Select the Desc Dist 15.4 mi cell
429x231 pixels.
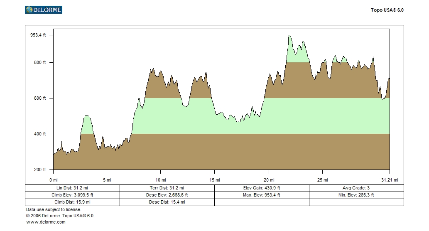pos(167,202)
